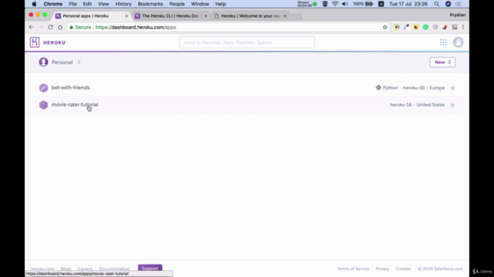
Task: Click the bet-with-friends app hexagon icon
Action: pyautogui.click(x=43, y=88)
